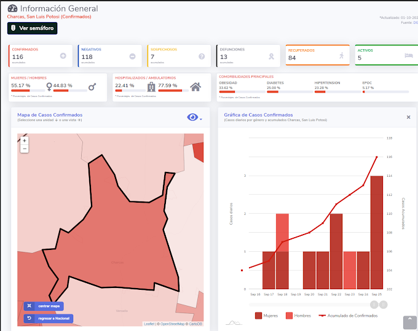Open the OpenStreetMap attribution link
The height and width of the screenshot is (331, 418).
pyautogui.click(x=172, y=324)
